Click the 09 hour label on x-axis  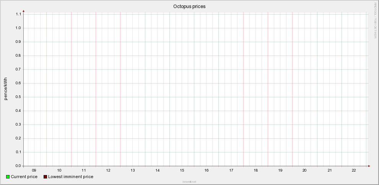[34, 170]
